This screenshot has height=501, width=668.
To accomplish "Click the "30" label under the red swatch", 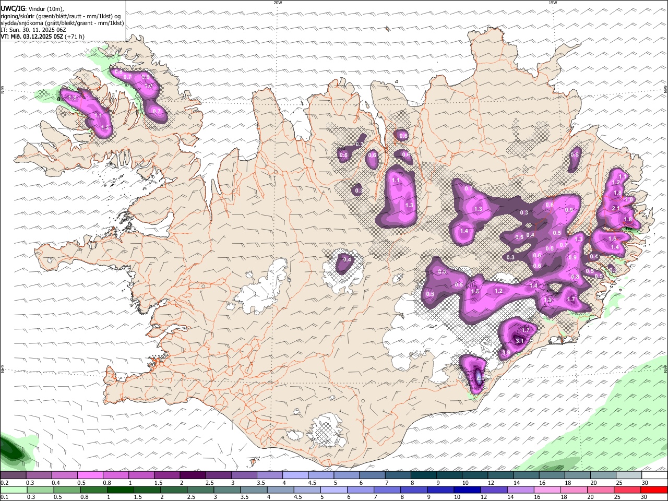I will point(645,497).
